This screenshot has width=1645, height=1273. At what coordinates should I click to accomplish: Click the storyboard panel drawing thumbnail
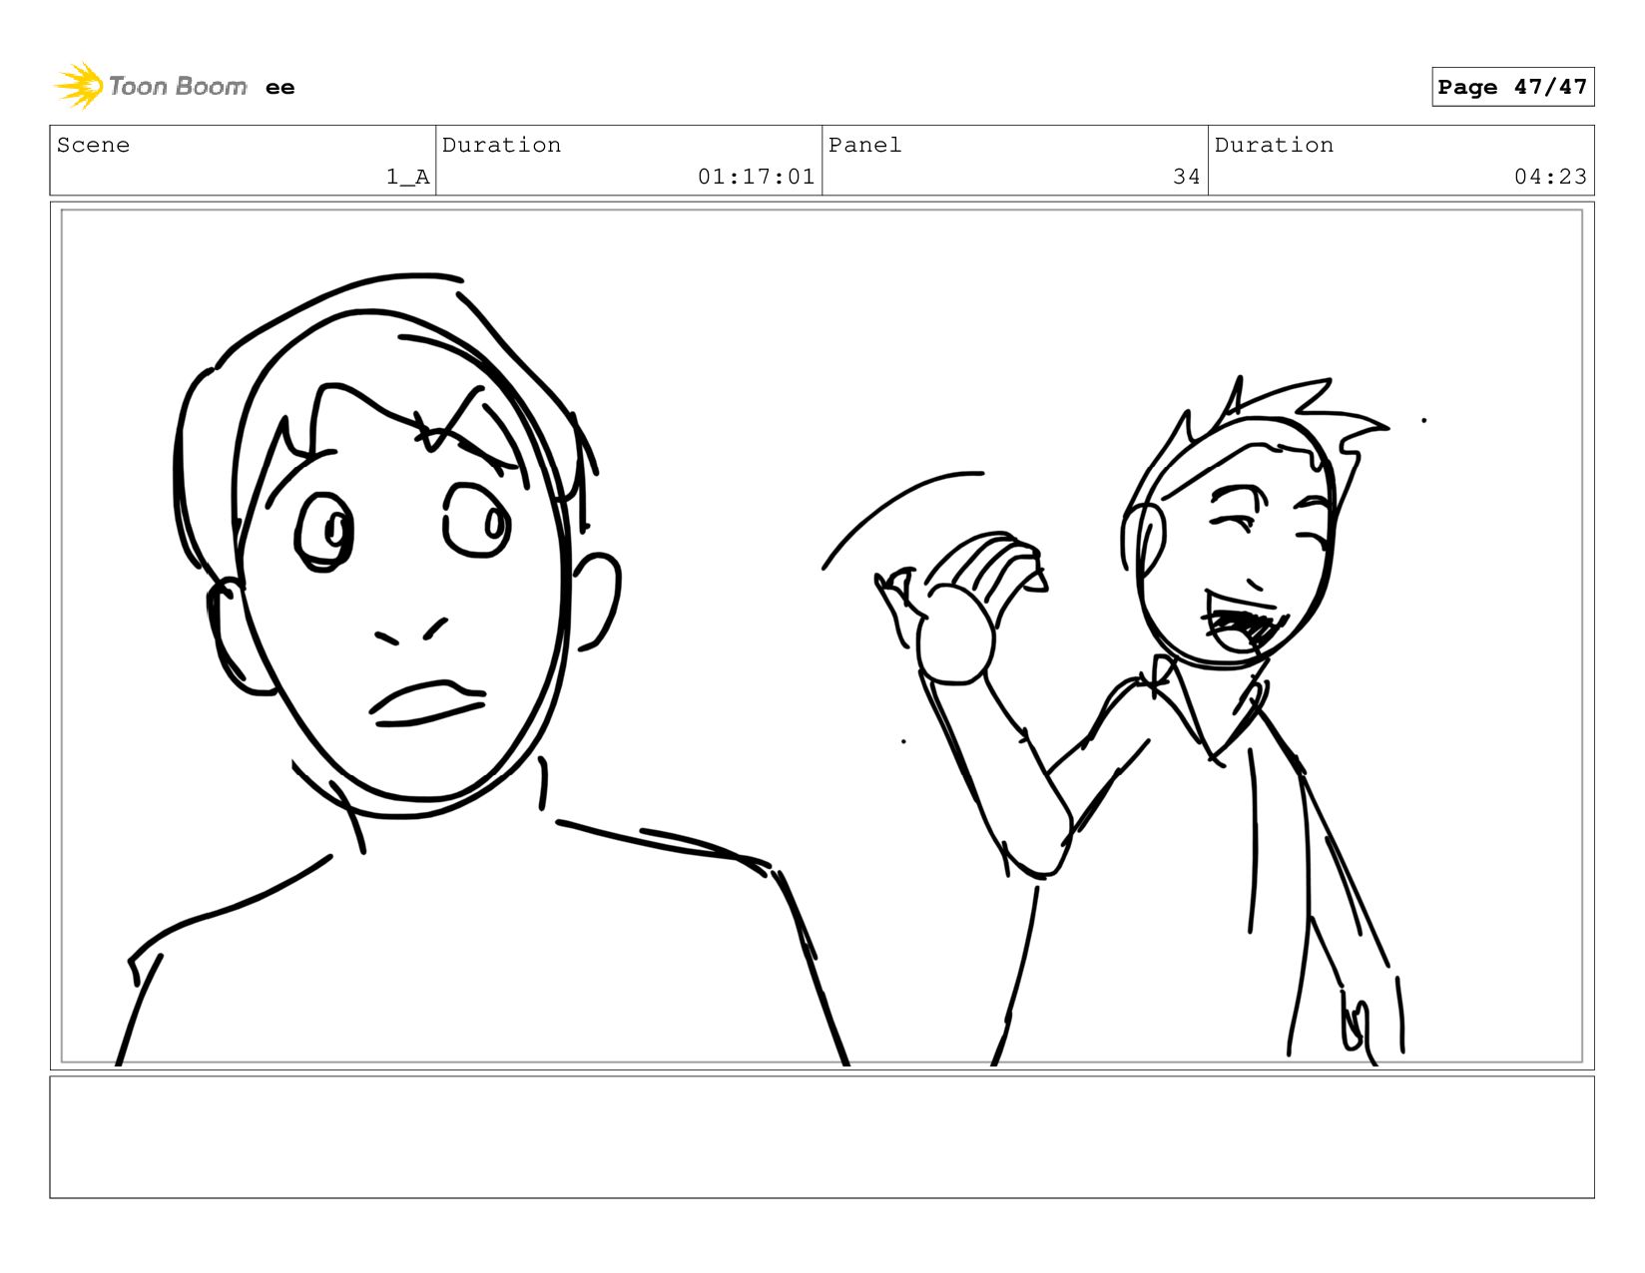click(x=822, y=636)
